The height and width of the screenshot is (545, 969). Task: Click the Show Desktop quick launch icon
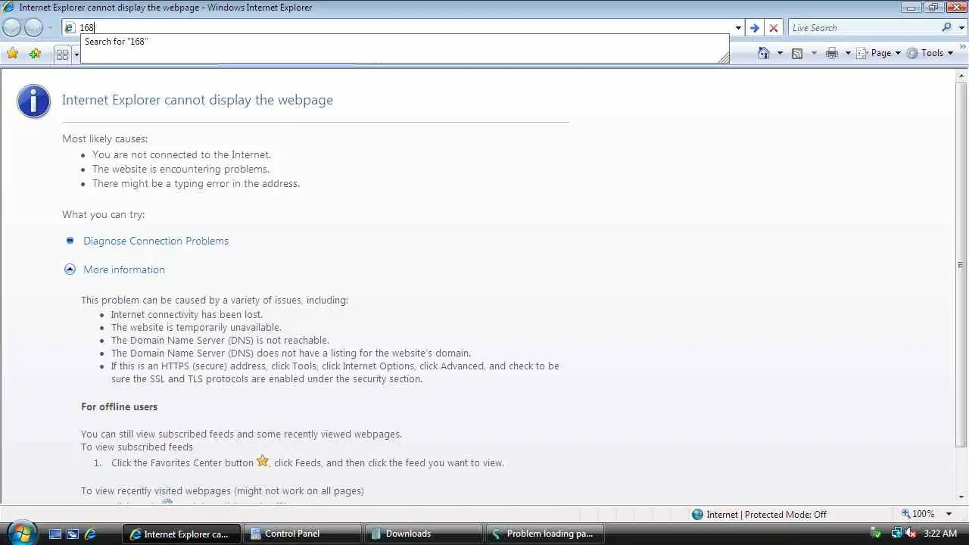55,534
